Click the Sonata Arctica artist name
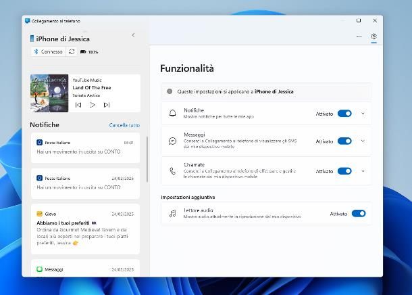This screenshot has height=295, width=412. point(86,95)
